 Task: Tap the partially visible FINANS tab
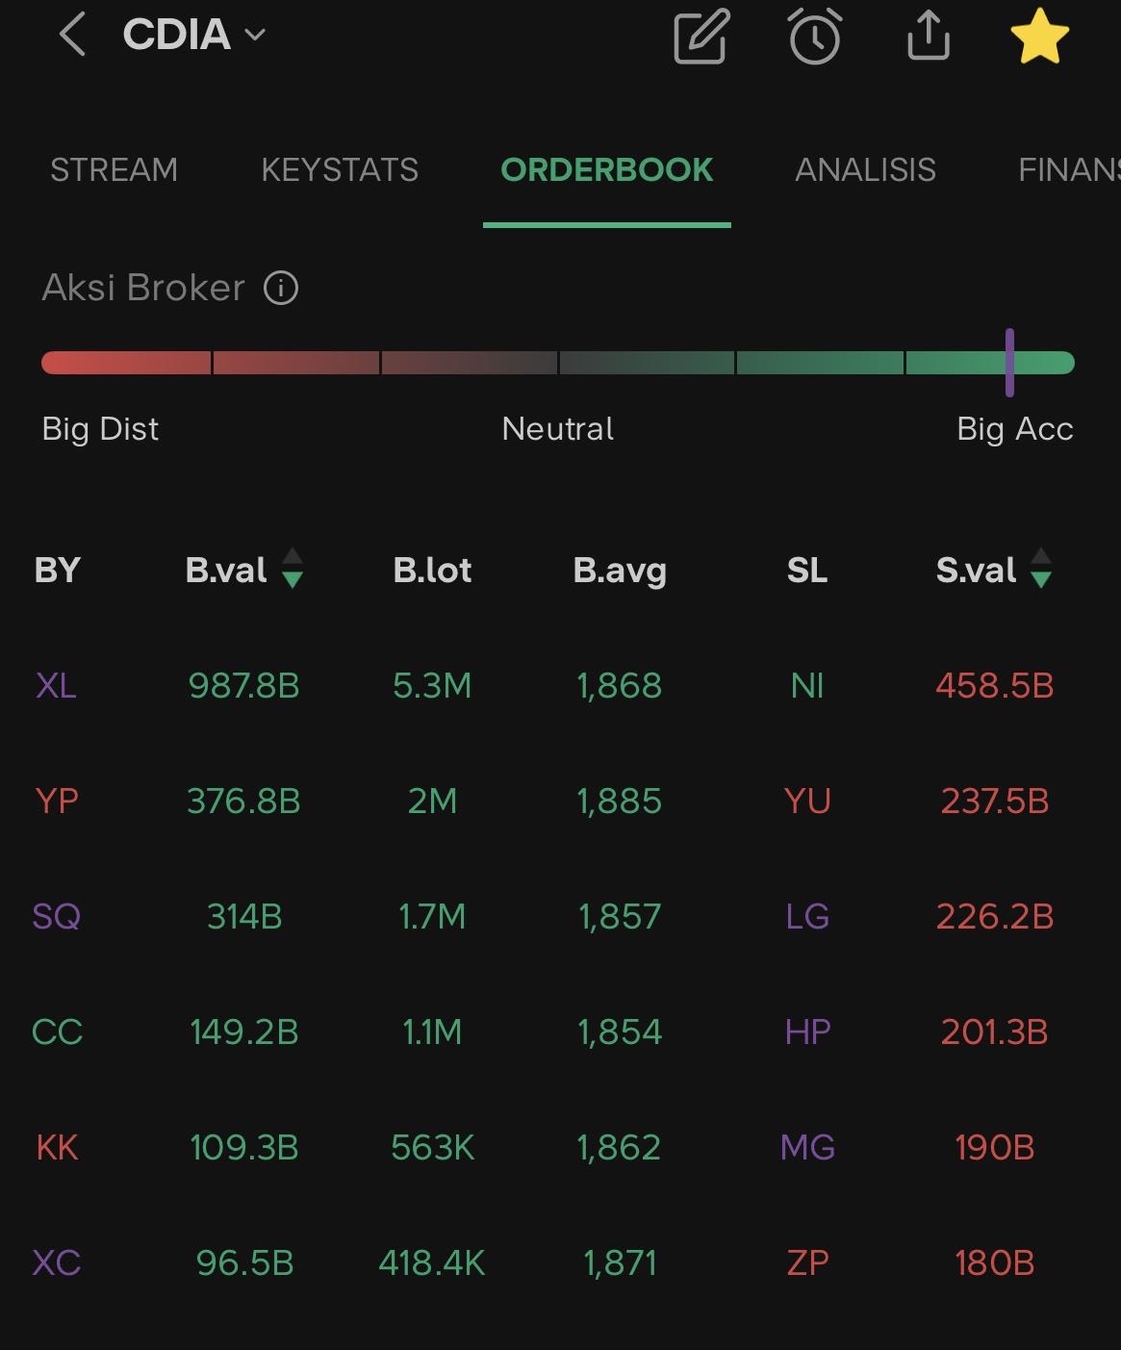point(1068,170)
